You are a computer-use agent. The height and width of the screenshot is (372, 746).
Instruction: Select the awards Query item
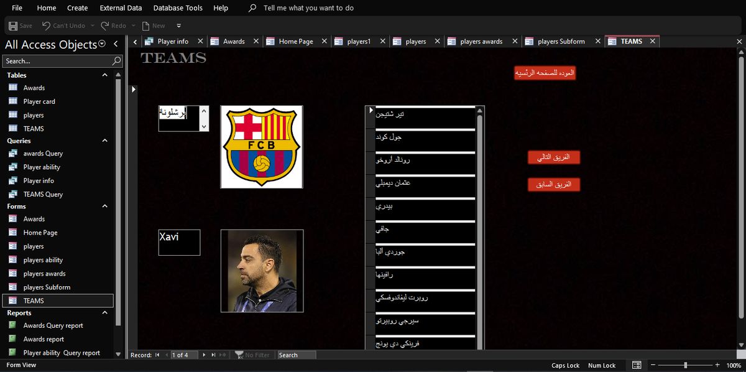(x=58, y=153)
